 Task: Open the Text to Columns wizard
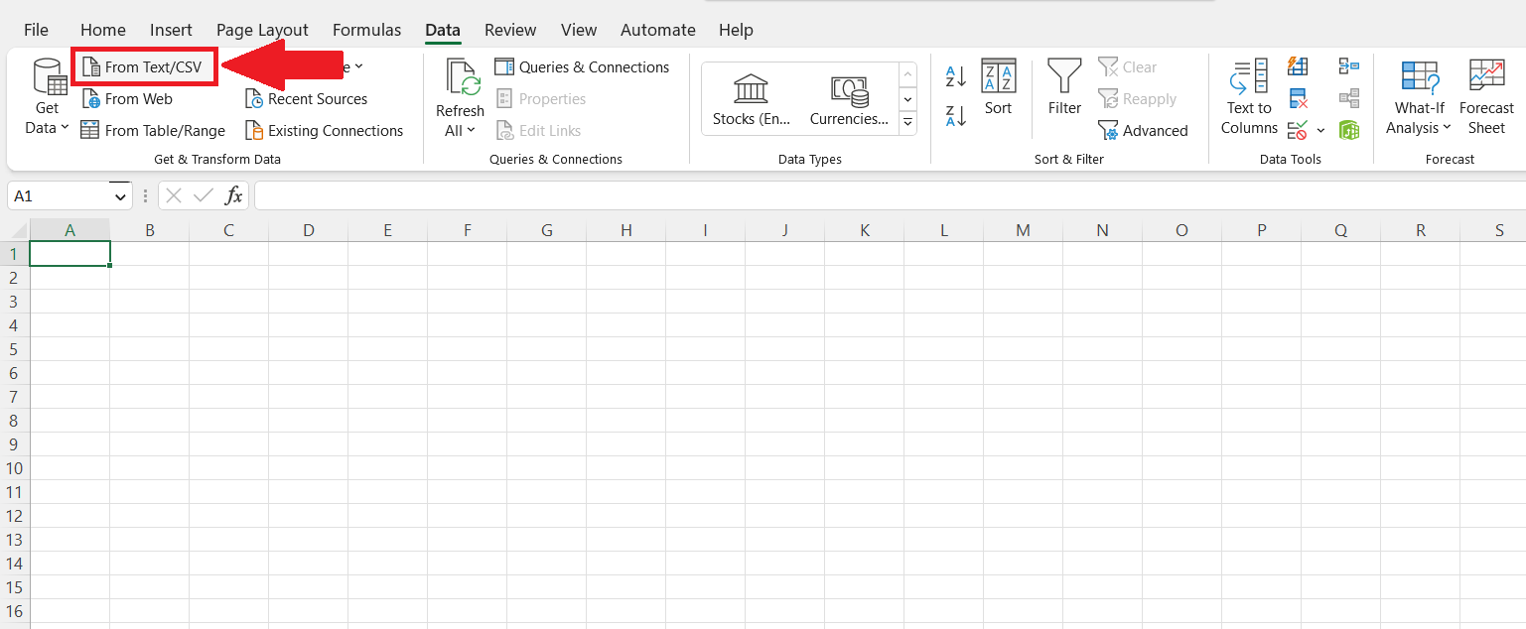click(1248, 96)
